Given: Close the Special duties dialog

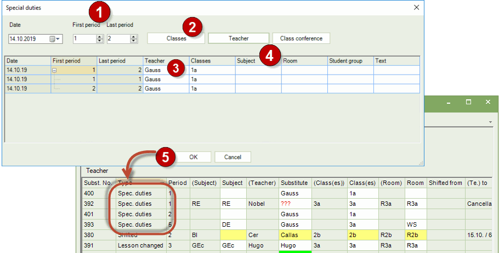Looking at the screenshot, I should [416, 8].
